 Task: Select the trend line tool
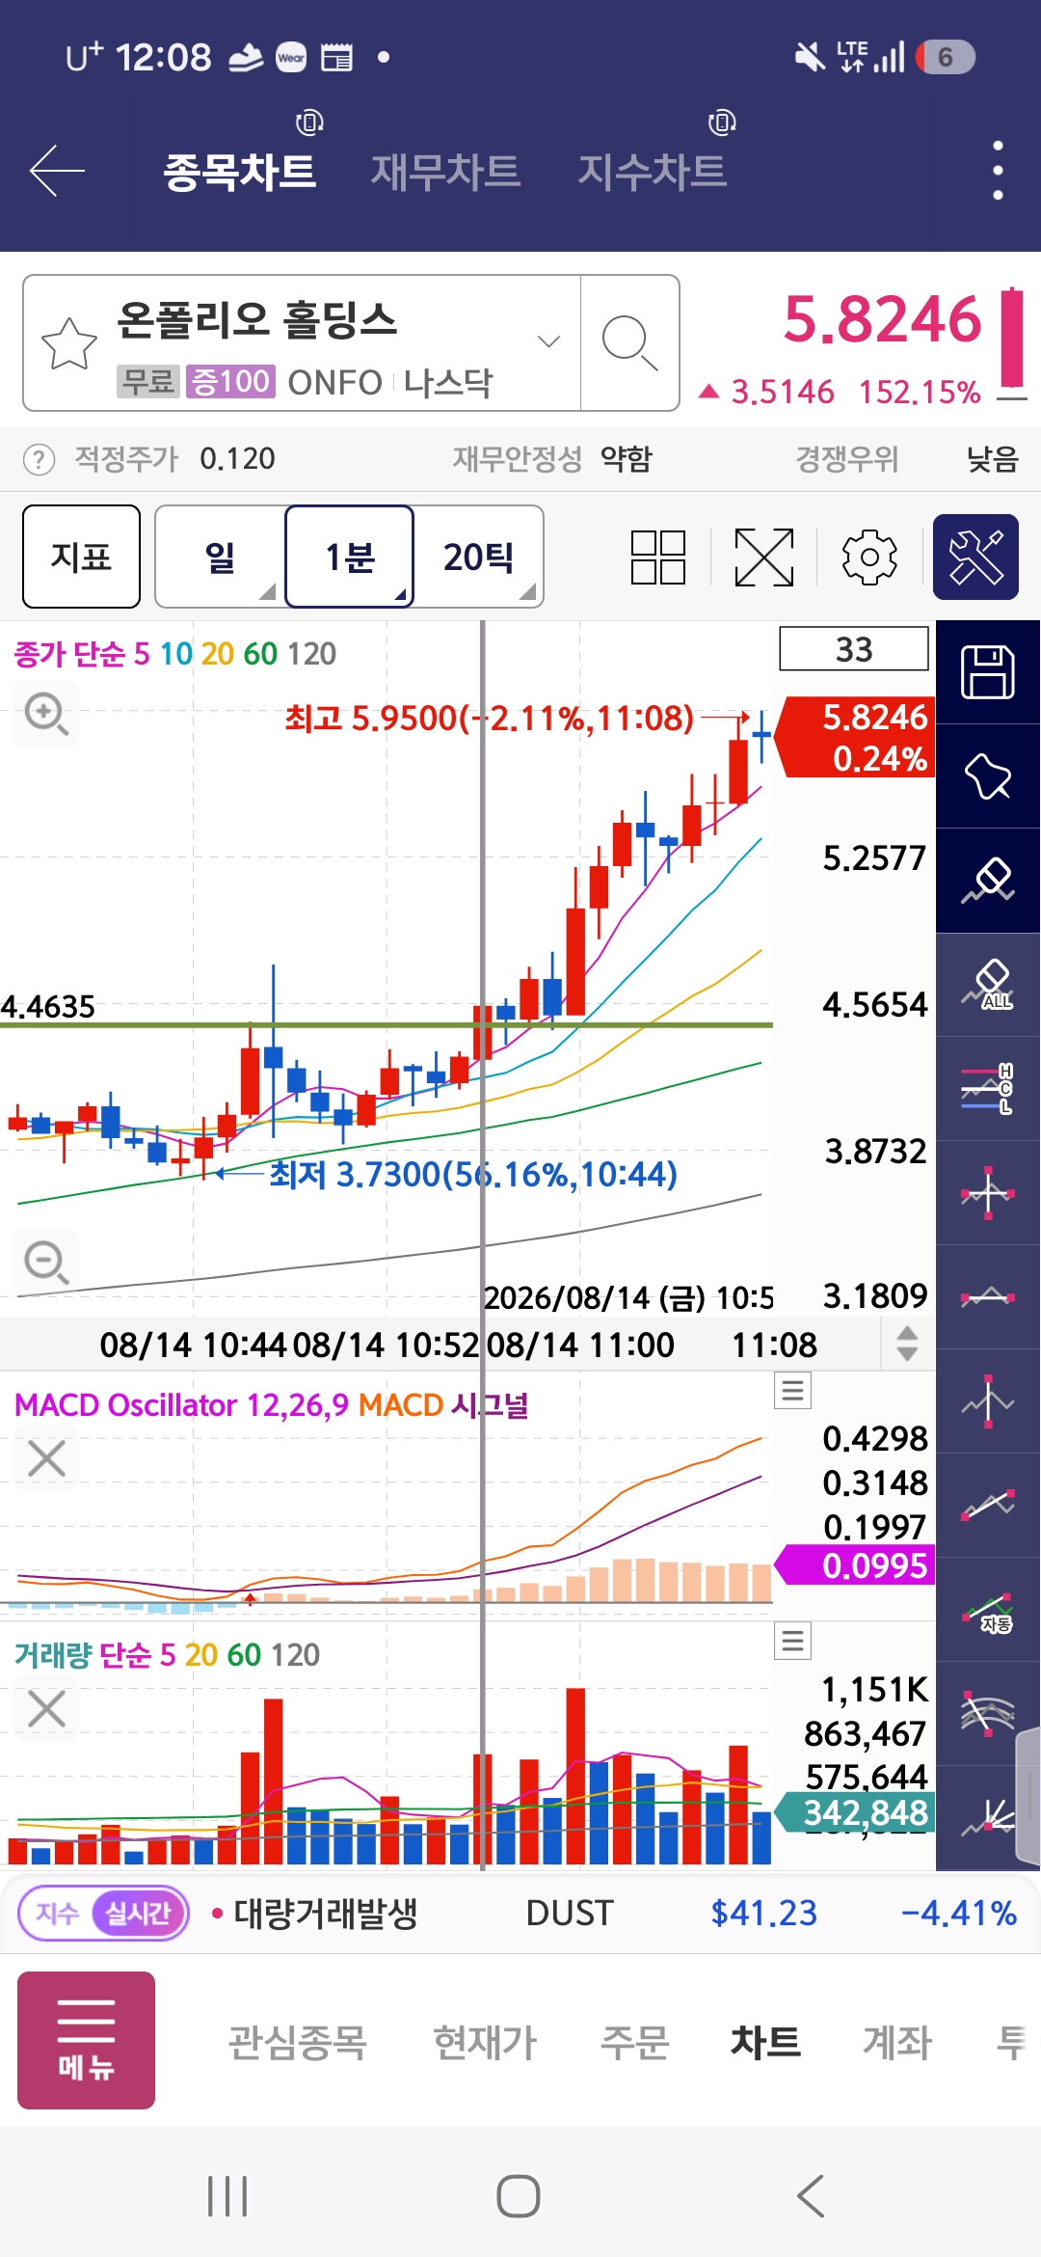(988, 1506)
